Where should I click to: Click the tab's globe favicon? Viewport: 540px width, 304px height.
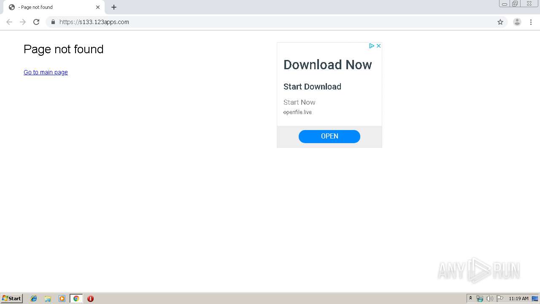coord(12,7)
